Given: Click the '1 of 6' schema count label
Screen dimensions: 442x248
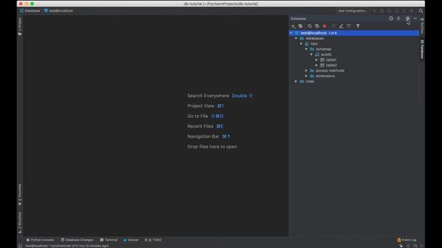Looking at the screenshot, I should click(333, 33).
